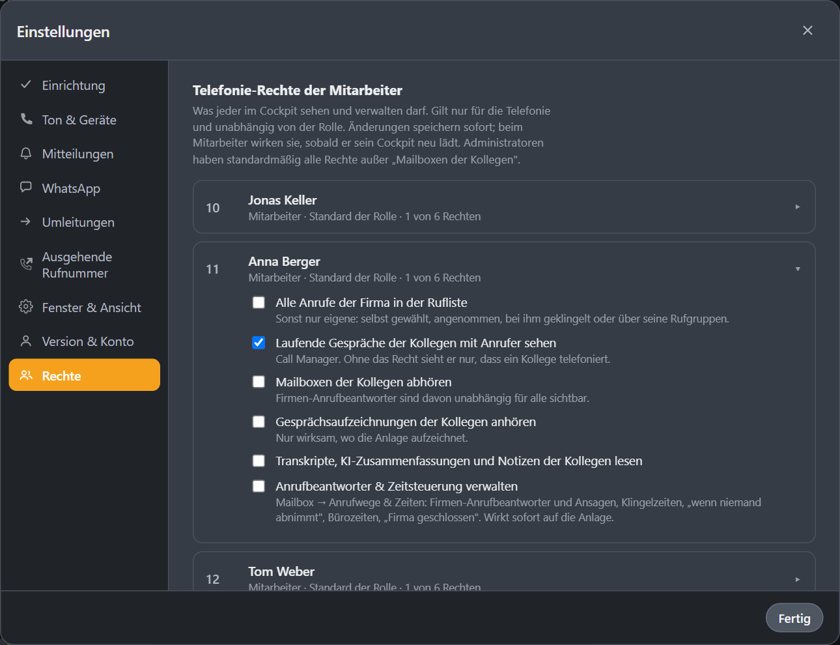
Task: Click extension number 12
Action: [213, 579]
